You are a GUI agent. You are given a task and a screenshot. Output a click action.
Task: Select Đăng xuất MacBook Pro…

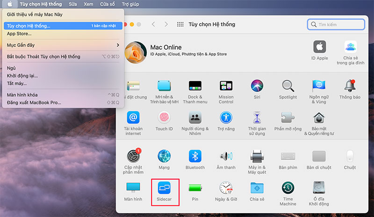click(x=63, y=102)
